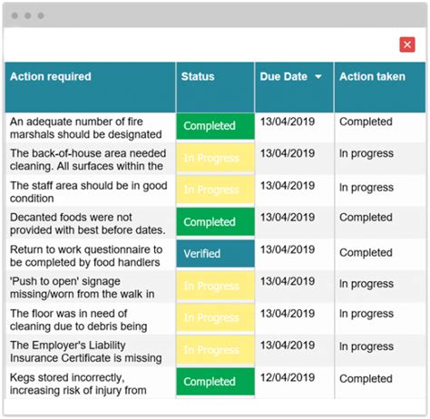The image size is (430, 419).
Task: Click the Action required column header
Action: point(90,87)
